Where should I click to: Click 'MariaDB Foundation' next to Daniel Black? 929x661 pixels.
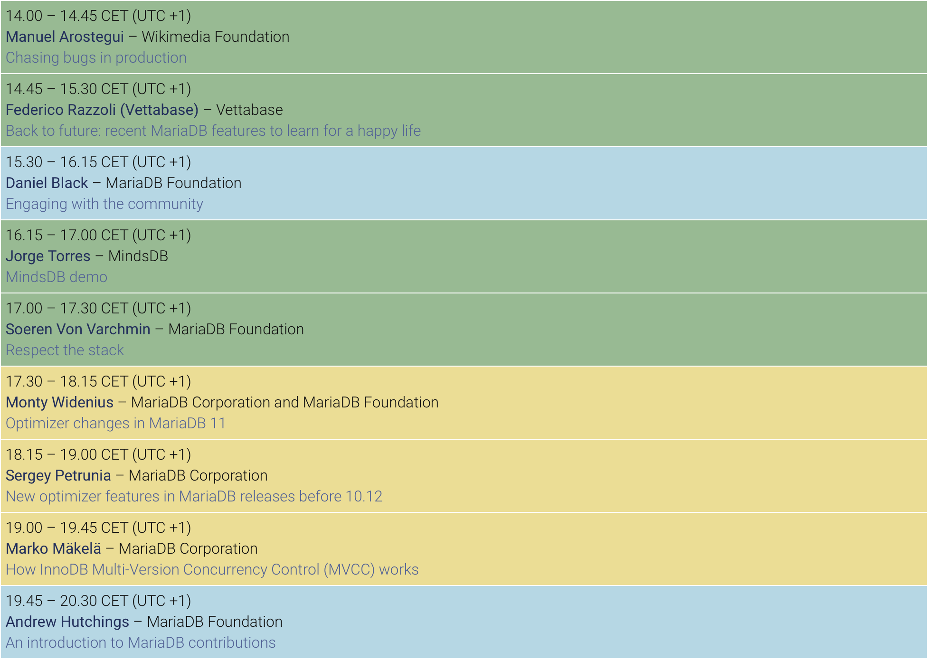[x=173, y=183]
